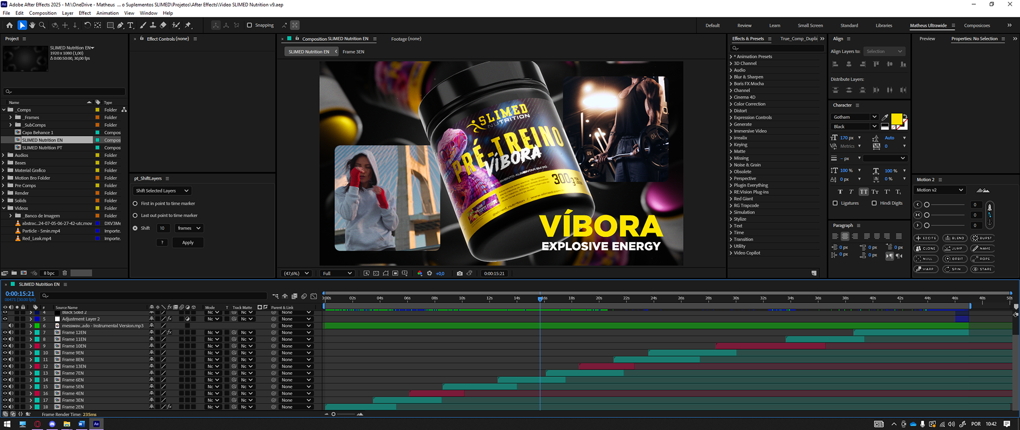Click the ORBIT button in Motion 2
Screen dimensions: 1020x430
(x=955, y=259)
